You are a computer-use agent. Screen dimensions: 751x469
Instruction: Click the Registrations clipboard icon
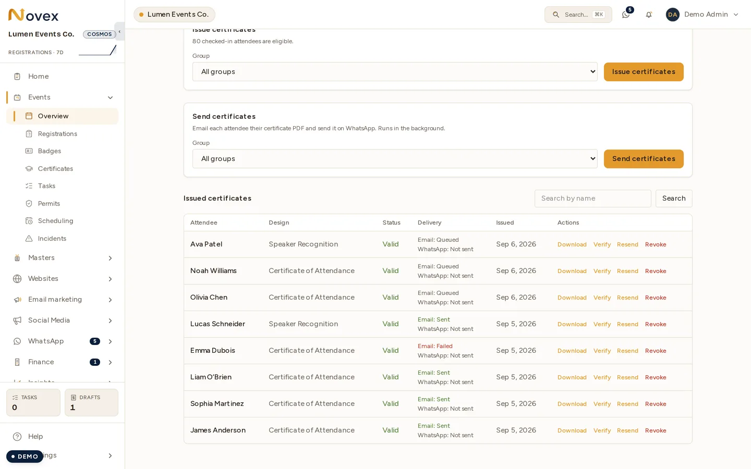pos(29,134)
